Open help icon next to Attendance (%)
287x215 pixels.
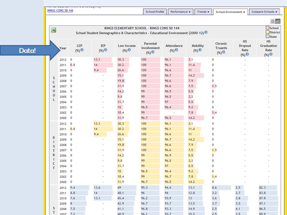click(176, 50)
